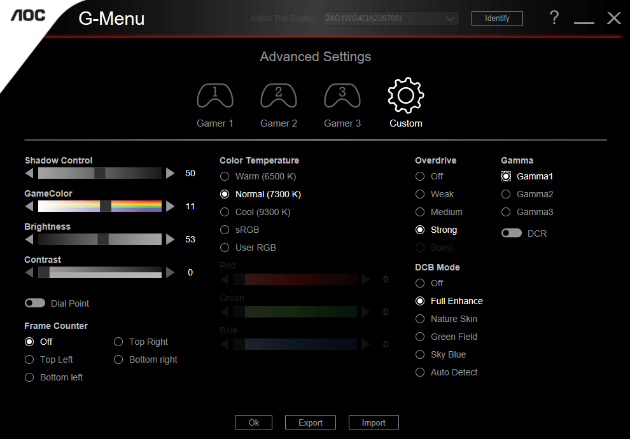Increase GameColor with right arrow

[x=171, y=206]
